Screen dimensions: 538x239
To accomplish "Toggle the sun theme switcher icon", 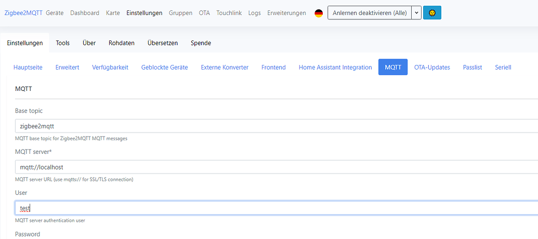I will pos(432,13).
